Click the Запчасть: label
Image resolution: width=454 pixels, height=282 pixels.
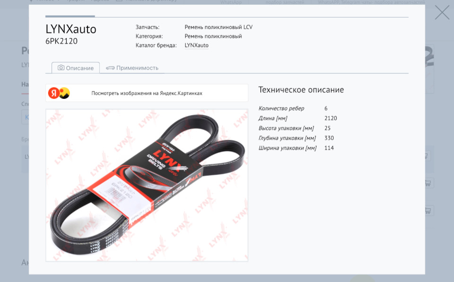pyautogui.click(x=148, y=27)
